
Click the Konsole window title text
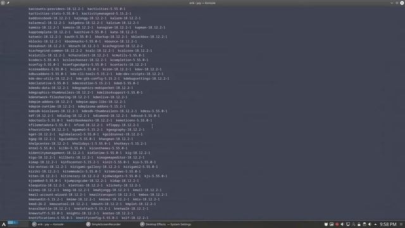point(202,3)
